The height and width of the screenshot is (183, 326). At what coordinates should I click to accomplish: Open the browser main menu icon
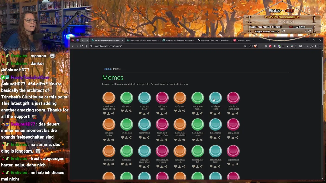coord(320,46)
